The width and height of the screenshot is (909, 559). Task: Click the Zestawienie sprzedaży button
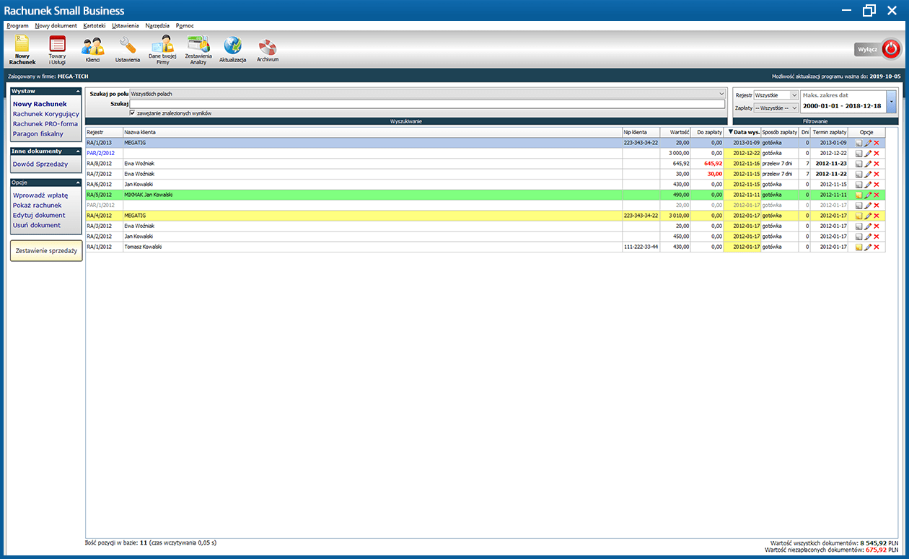(46, 251)
